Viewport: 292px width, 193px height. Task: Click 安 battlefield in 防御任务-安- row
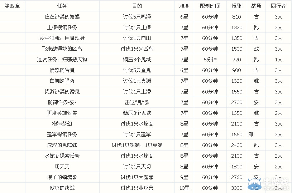(x=256, y=102)
